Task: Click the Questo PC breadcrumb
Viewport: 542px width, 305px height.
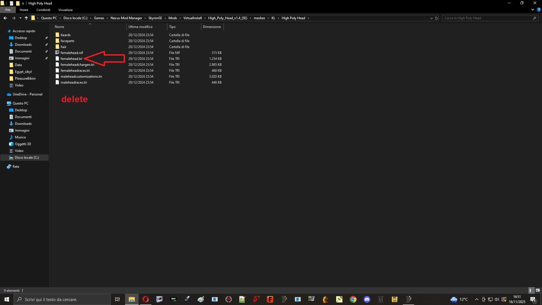Action: (49, 18)
